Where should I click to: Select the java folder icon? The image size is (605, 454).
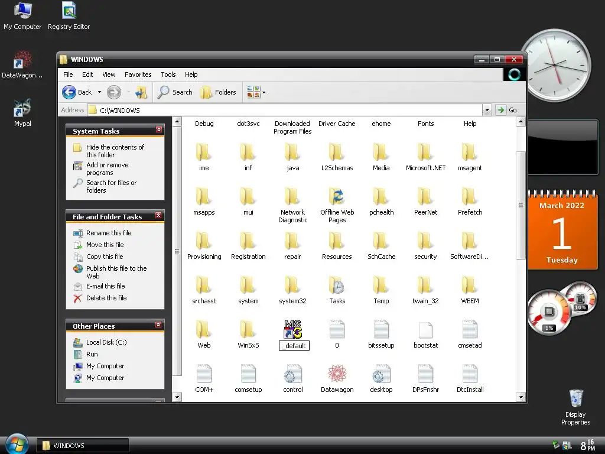[292, 153]
